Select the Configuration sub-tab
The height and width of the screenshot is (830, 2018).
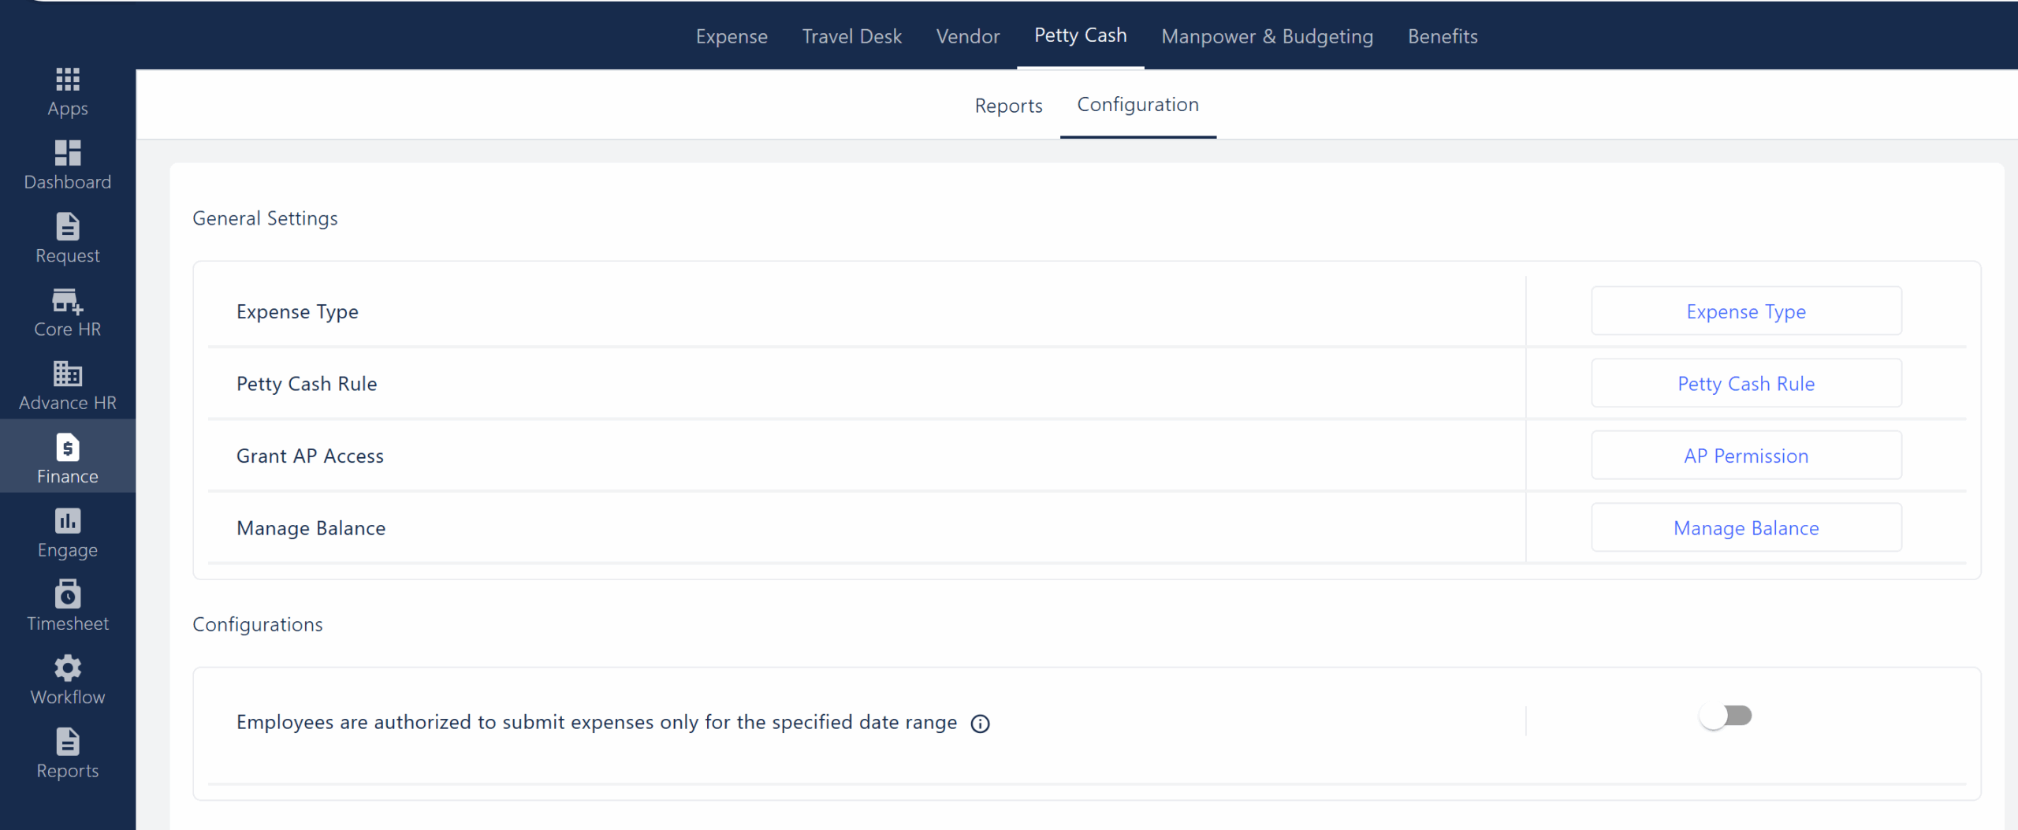pos(1138,105)
